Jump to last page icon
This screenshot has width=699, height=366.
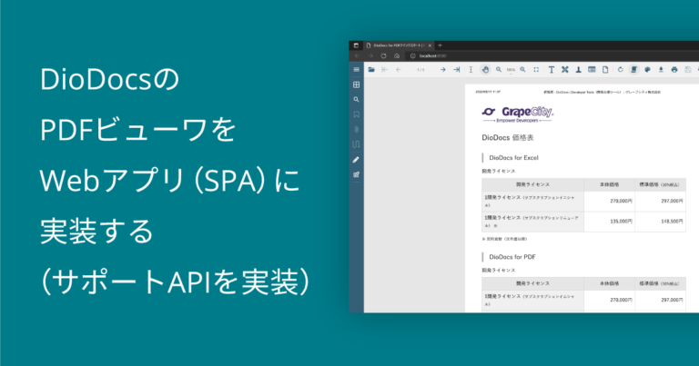(457, 70)
